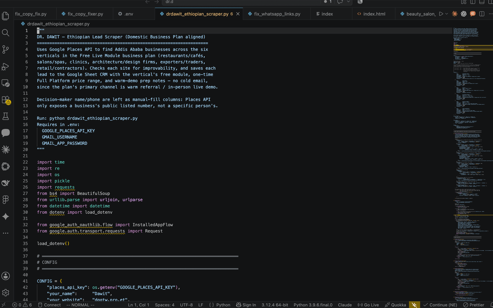Show additional views via the ellipsis

[6, 233]
